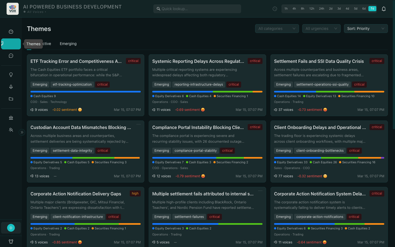Select the chat bubble icon in sidebar
395x247 pixels.
click(x=11, y=56)
